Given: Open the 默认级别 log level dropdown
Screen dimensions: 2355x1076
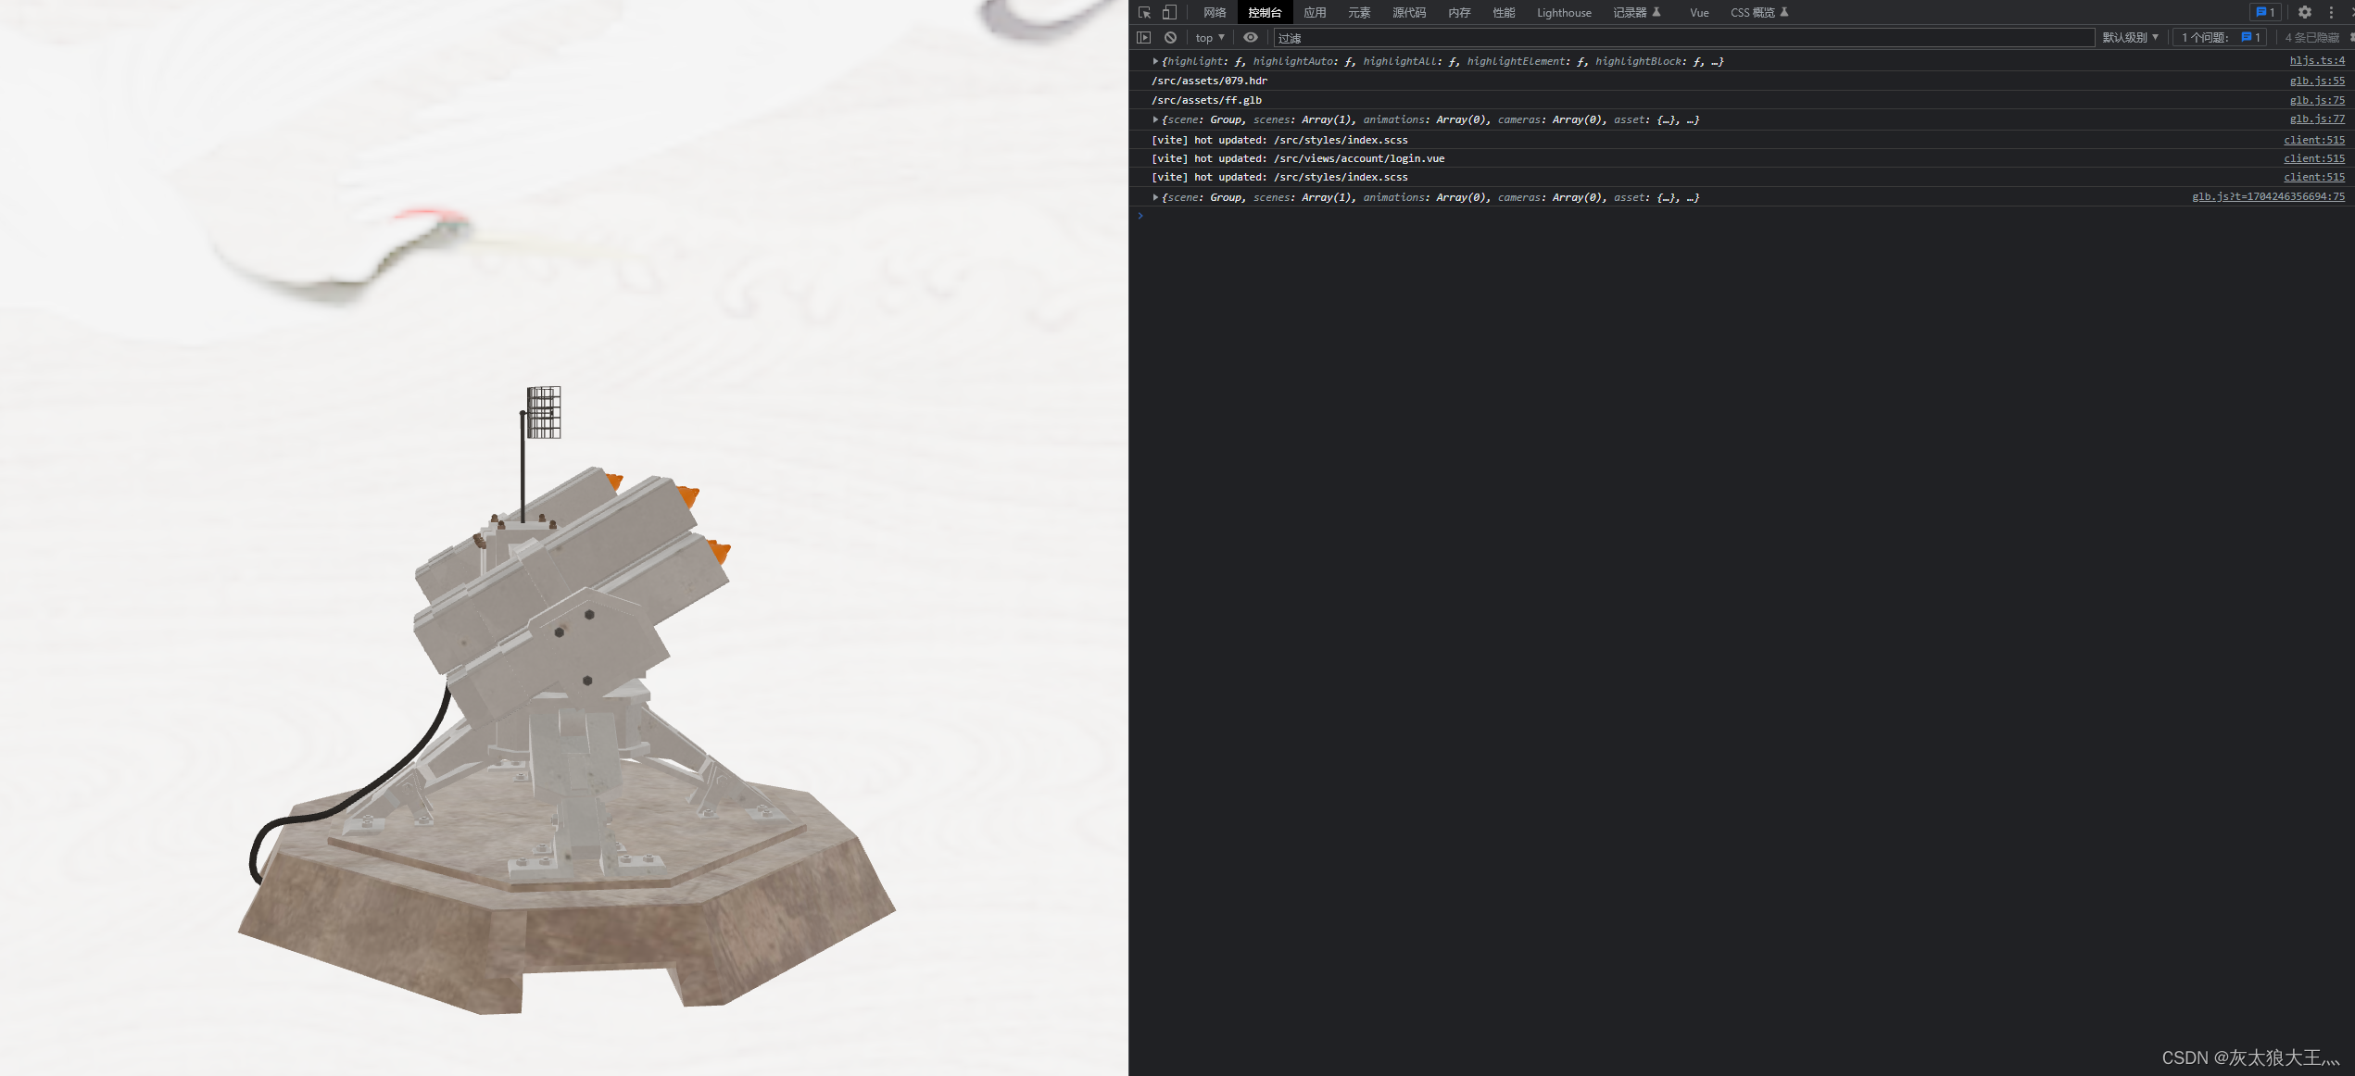Looking at the screenshot, I should [2128, 37].
